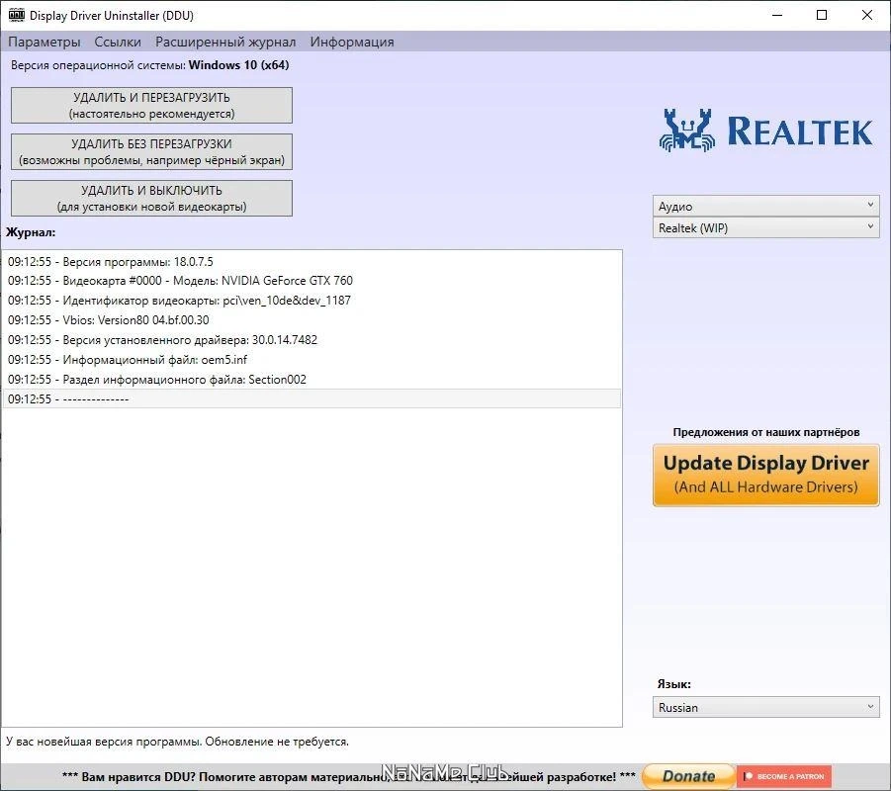Select driver version 30.0.14.7482 log line

click(x=312, y=340)
